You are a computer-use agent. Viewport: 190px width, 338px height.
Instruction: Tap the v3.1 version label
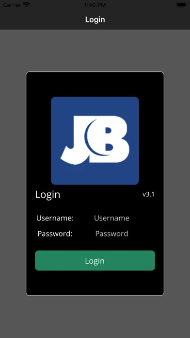148,194
